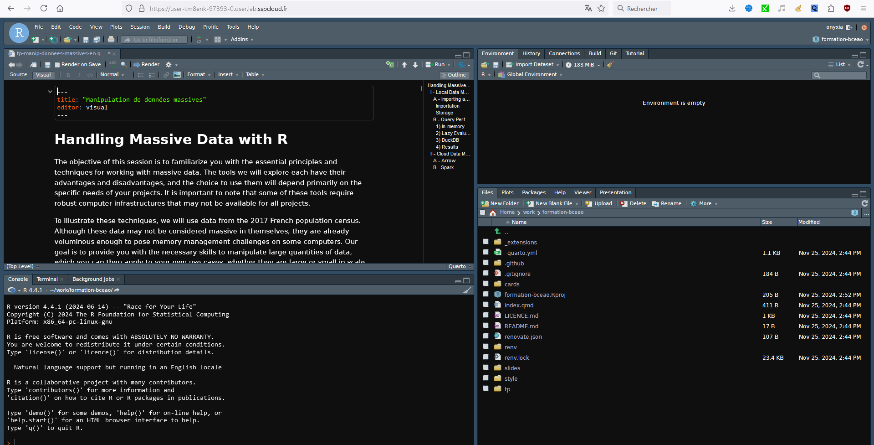Open the Session menu
Screen dimensions: 874x445
click(140, 27)
